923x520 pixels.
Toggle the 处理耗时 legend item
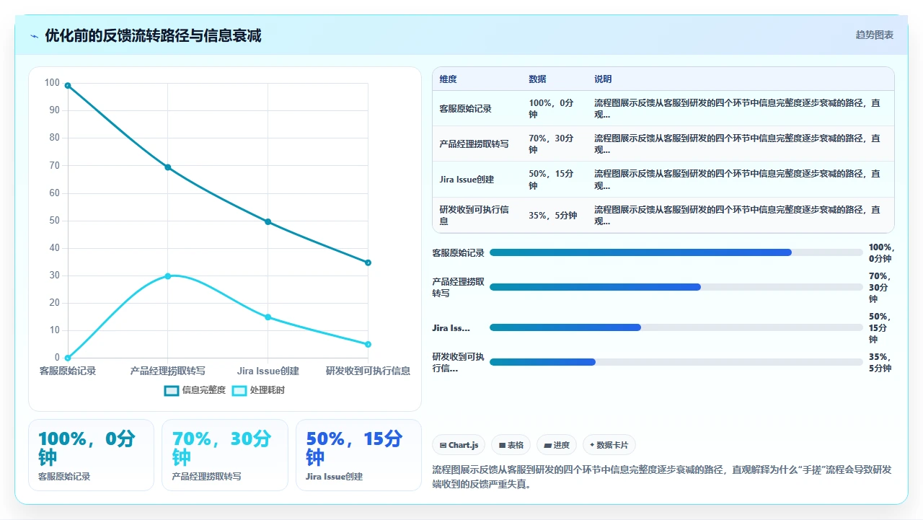(x=258, y=390)
